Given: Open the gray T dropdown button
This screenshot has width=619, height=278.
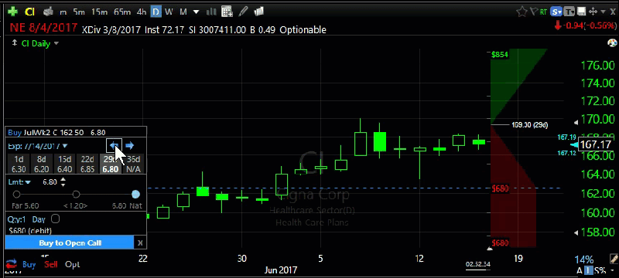Looking at the screenshot, I should (x=569, y=12).
